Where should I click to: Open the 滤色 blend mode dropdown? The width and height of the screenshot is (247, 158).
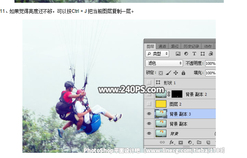coord(164,63)
